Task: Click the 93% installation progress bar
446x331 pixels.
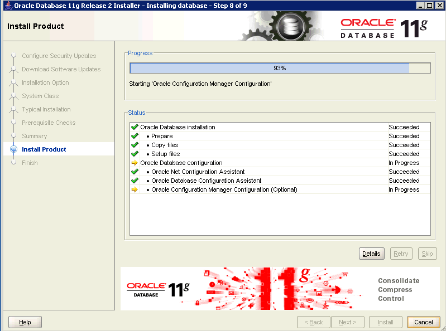Action: [280, 68]
